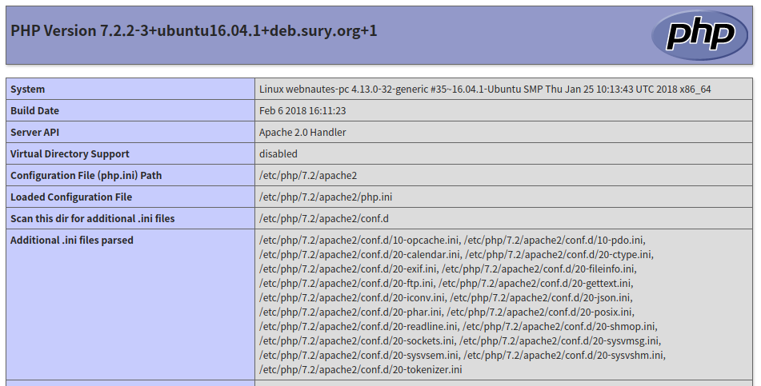
Task: Click the Loaded Configuration File label
Action: pos(71,197)
